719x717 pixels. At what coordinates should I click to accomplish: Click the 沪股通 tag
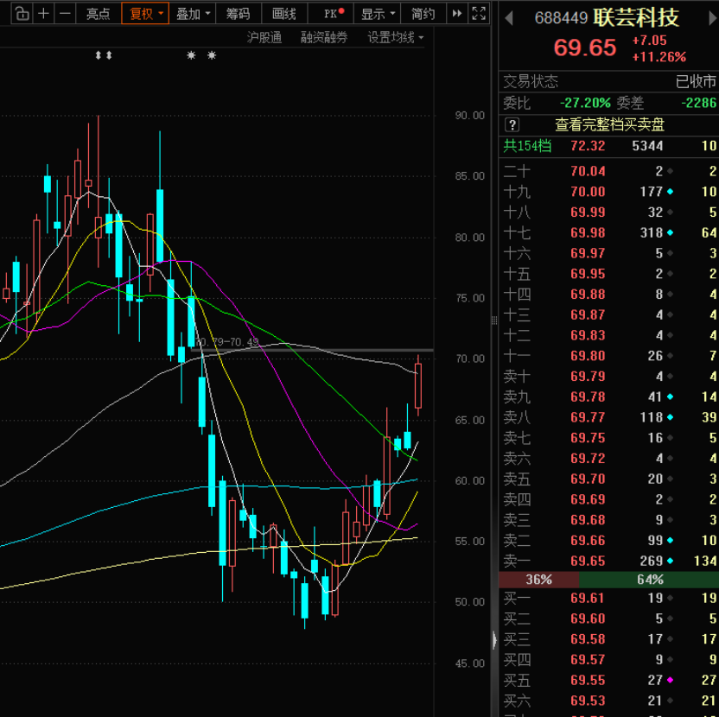[264, 37]
